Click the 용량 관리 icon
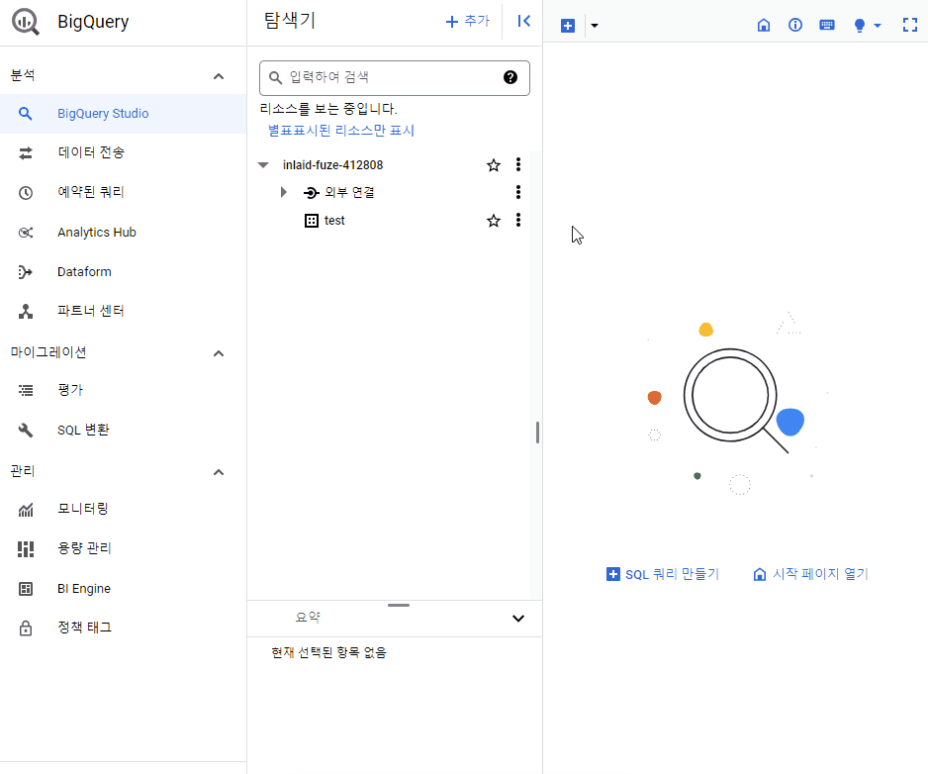The width and height of the screenshot is (928, 774). (26, 549)
